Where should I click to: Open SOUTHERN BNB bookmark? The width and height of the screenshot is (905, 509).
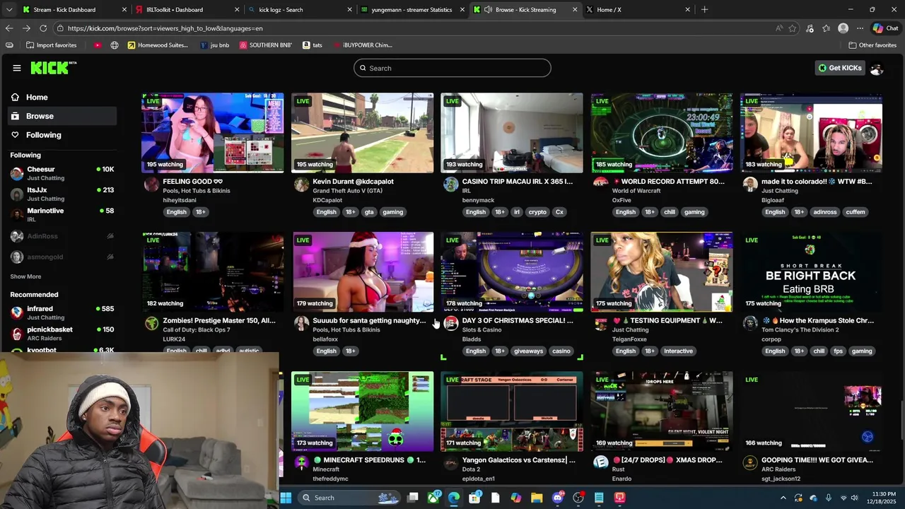pos(265,45)
